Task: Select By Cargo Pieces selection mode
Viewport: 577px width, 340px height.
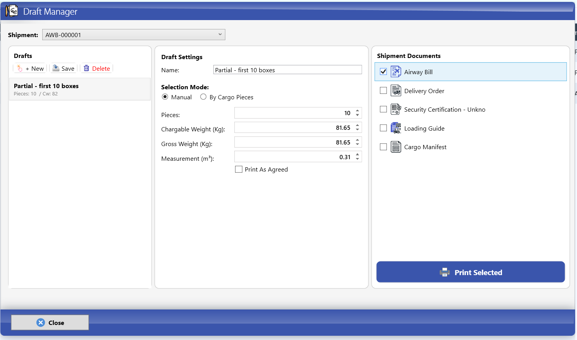Action: [203, 97]
